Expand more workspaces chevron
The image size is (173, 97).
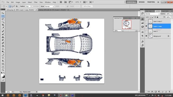pos(158,2)
